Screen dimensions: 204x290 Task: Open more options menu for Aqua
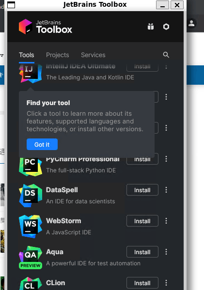(166, 252)
